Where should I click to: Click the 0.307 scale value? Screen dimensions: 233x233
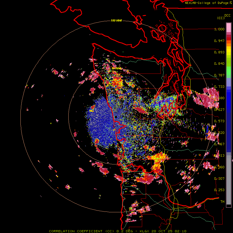pyautogui.click(x=219, y=178)
